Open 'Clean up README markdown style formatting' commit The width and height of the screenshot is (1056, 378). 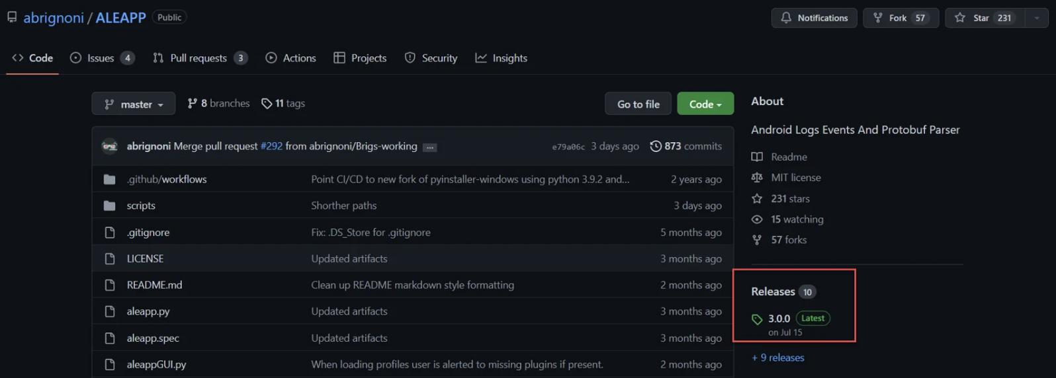point(412,285)
